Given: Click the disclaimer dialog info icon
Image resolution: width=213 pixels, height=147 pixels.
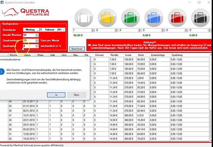Looking at the screenshot, I should (2, 71).
